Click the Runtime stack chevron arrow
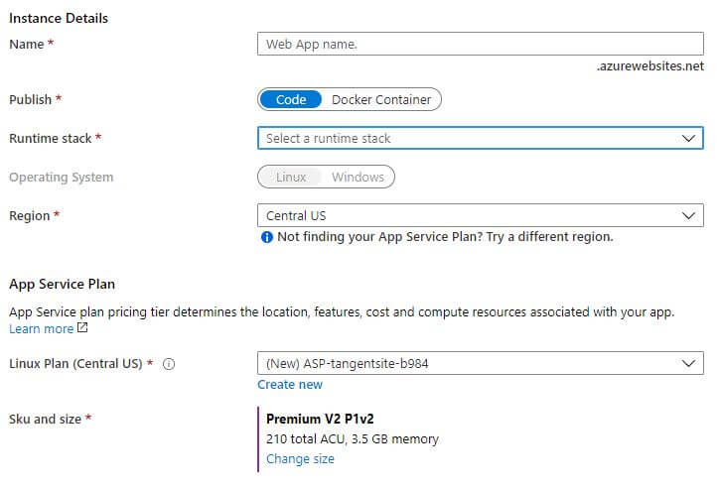The image size is (718, 490). click(688, 138)
